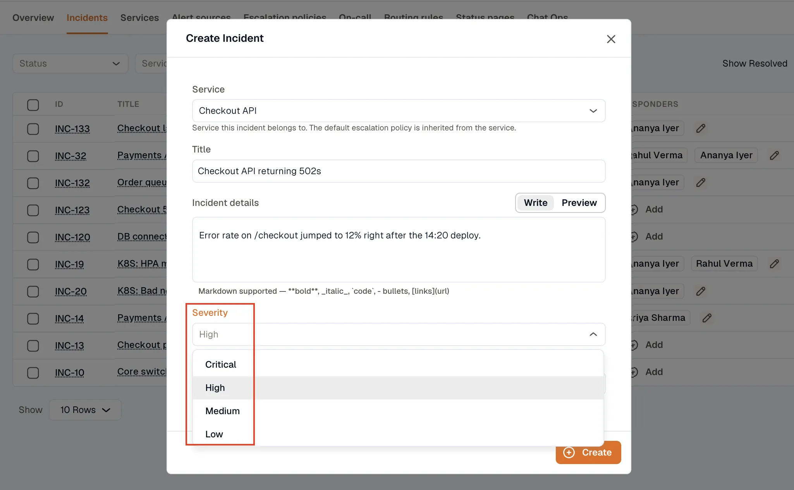794x490 pixels.
Task: Check the box for INC-14
Action: click(x=33, y=319)
